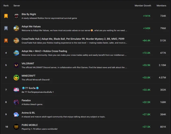
Task: Open the Paradox server title
Action: click(26, 100)
